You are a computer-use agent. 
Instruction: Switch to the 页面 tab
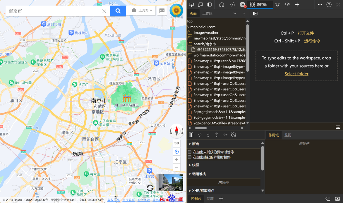tap(193, 13)
